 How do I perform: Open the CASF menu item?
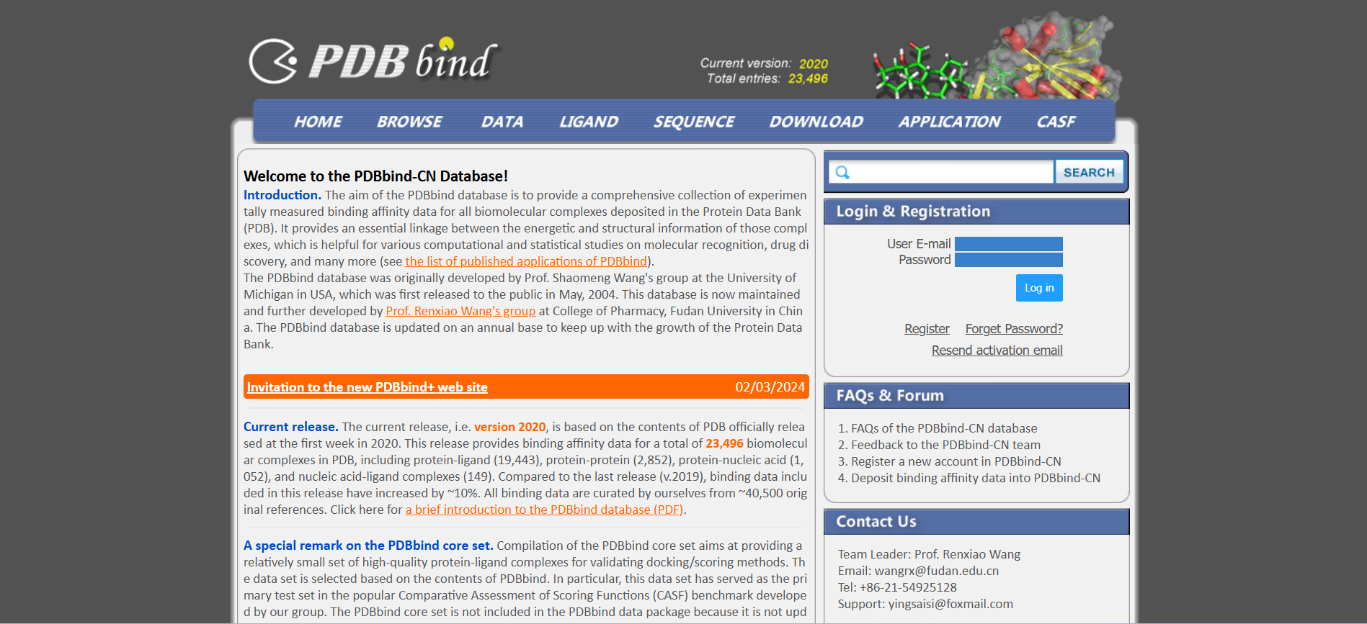click(x=1056, y=122)
